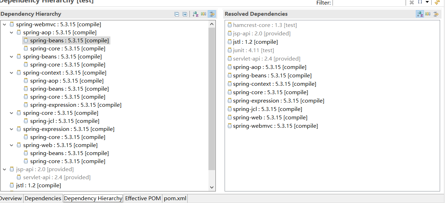Click jar icon of spring-aop in Resolved Dependencies
This screenshot has height=203, width=445.
click(x=230, y=67)
